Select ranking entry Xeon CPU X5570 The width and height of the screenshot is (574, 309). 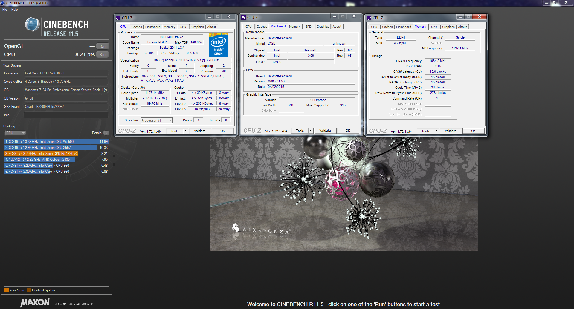57,148
